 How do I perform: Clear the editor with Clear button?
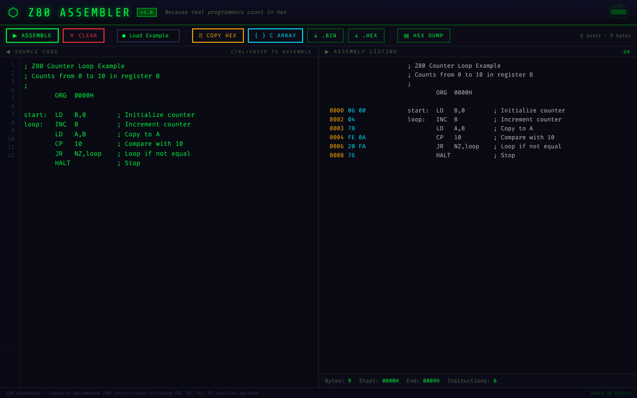(x=84, y=36)
